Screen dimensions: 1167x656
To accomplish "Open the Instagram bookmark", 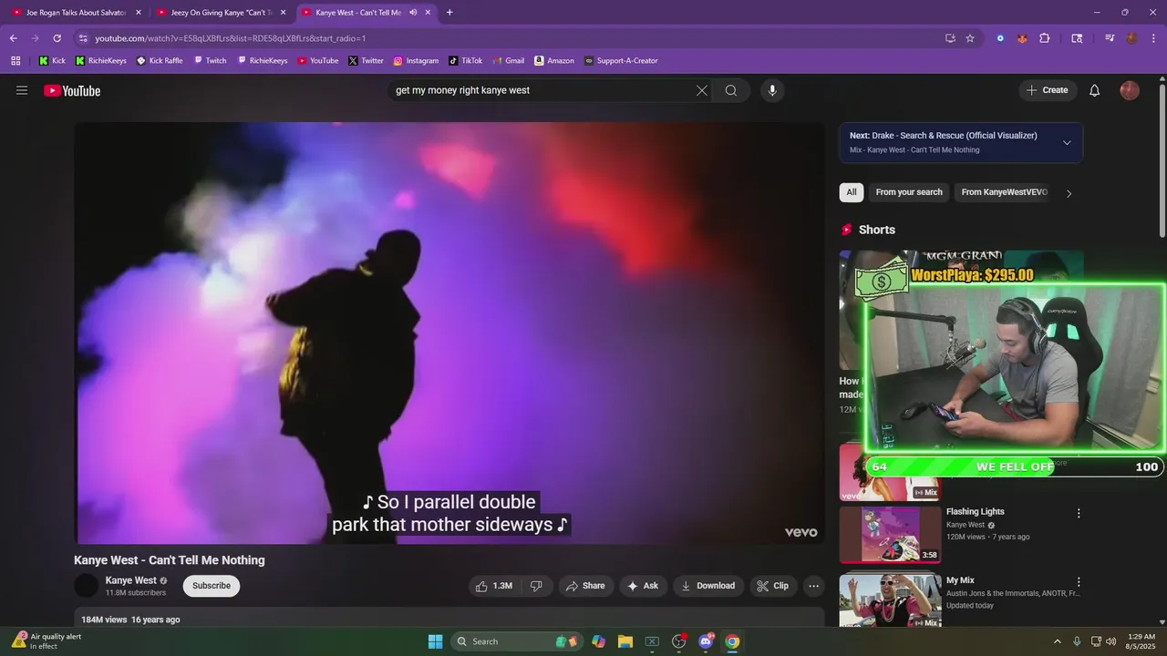I will (416, 61).
